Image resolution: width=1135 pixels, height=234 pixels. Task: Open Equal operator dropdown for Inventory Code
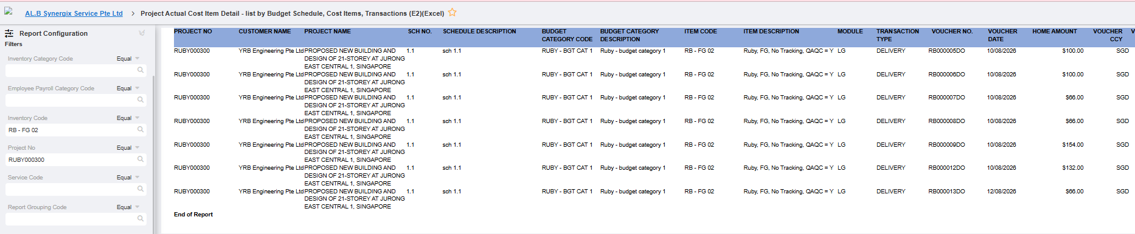(128, 118)
